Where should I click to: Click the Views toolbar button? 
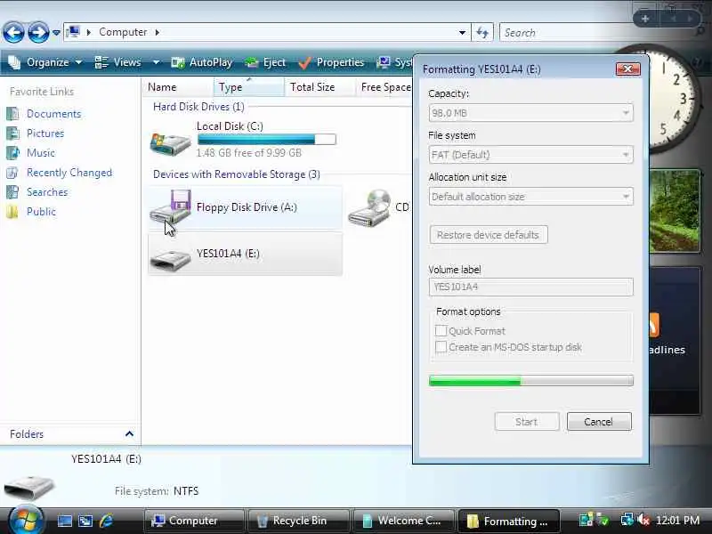118,62
